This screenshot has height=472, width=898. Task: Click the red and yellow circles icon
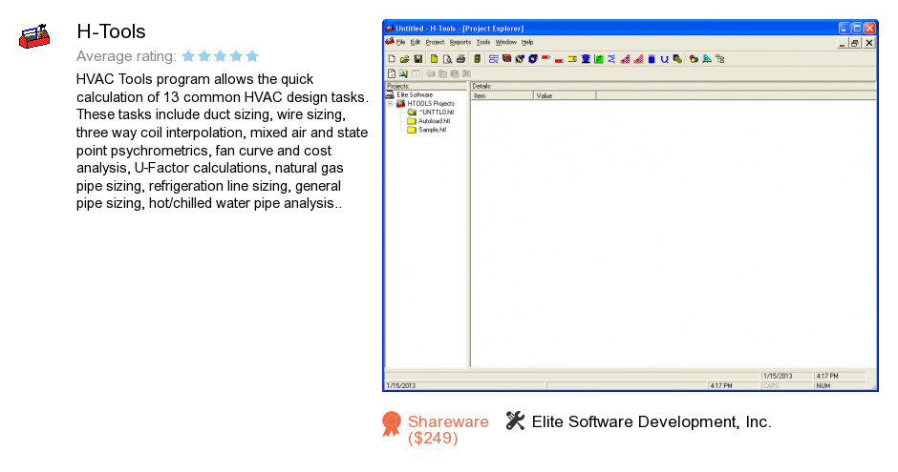(694, 59)
